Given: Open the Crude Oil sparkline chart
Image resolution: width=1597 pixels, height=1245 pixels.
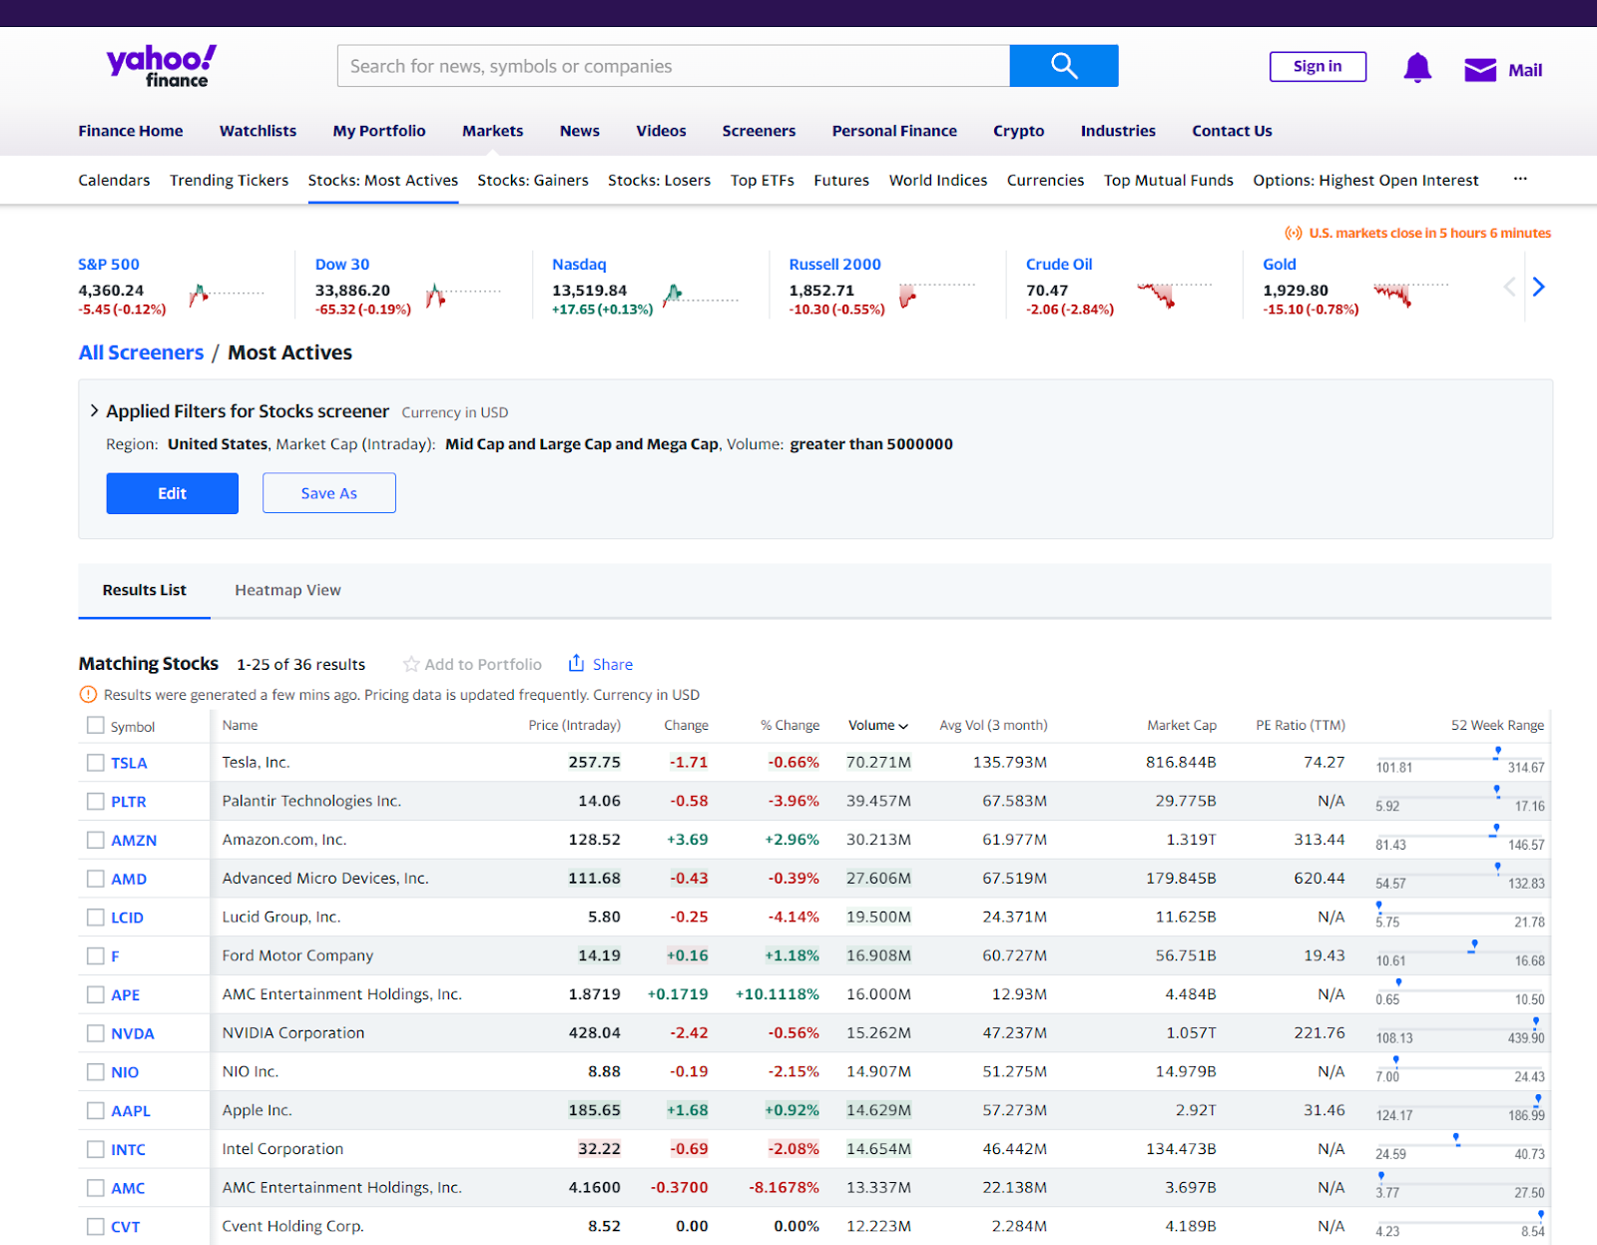Looking at the screenshot, I should point(1175,295).
